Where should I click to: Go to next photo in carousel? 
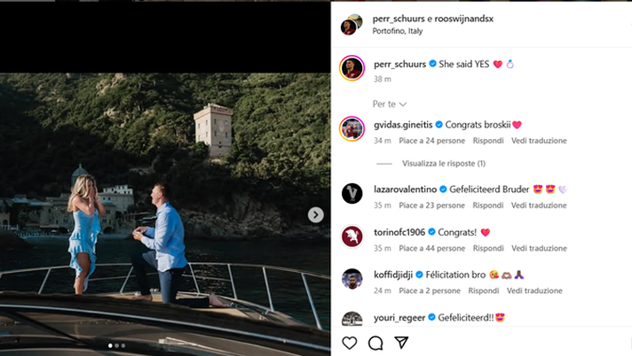(315, 214)
